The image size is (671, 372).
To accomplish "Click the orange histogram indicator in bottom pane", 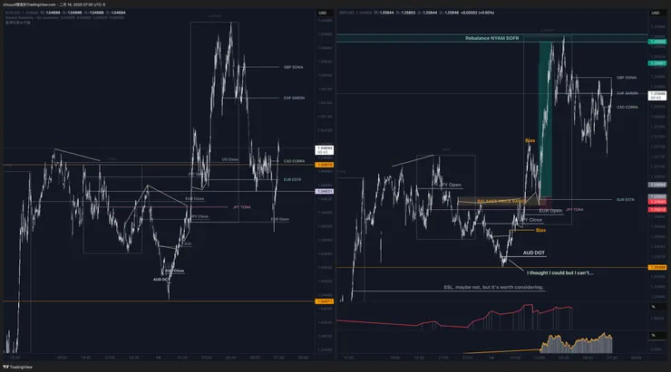I will pos(576,343).
